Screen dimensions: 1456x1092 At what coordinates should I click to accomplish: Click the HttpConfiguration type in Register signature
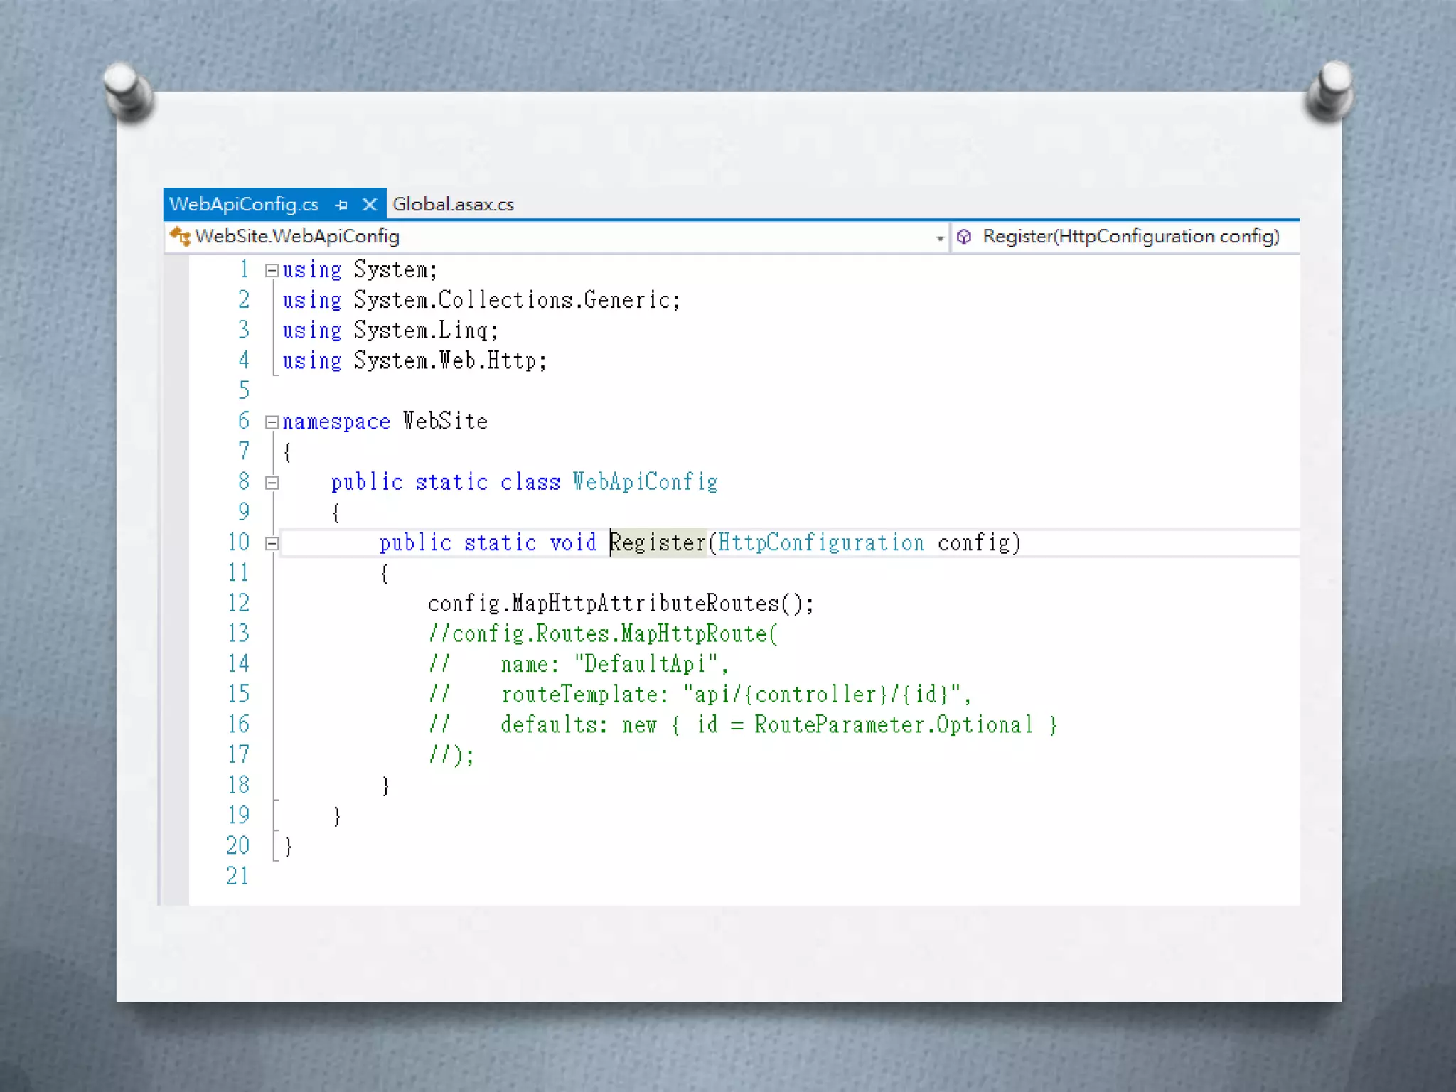click(x=820, y=543)
